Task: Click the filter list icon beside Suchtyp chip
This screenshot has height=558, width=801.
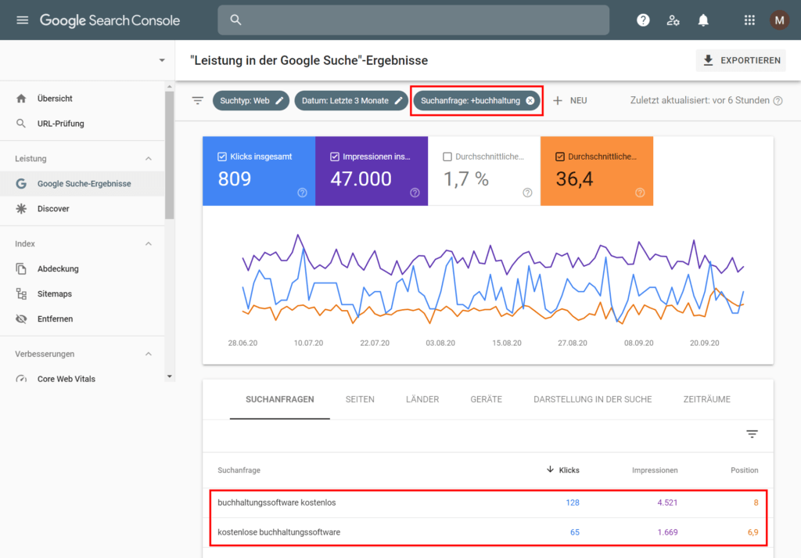Action: pos(198,101)
